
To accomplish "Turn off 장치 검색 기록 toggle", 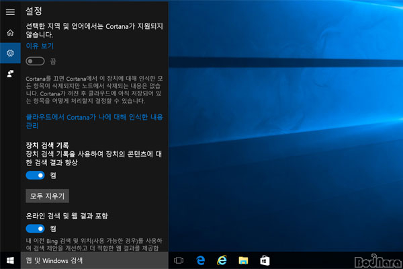I will point(35,176).
